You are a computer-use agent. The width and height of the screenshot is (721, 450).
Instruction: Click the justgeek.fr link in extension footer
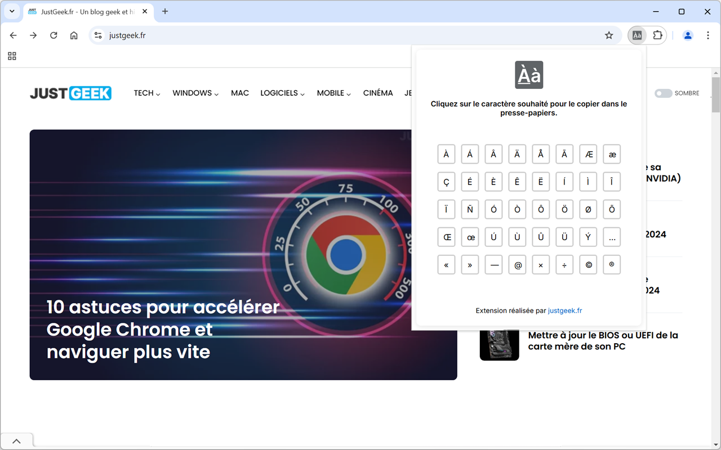(x=564, y=310)
